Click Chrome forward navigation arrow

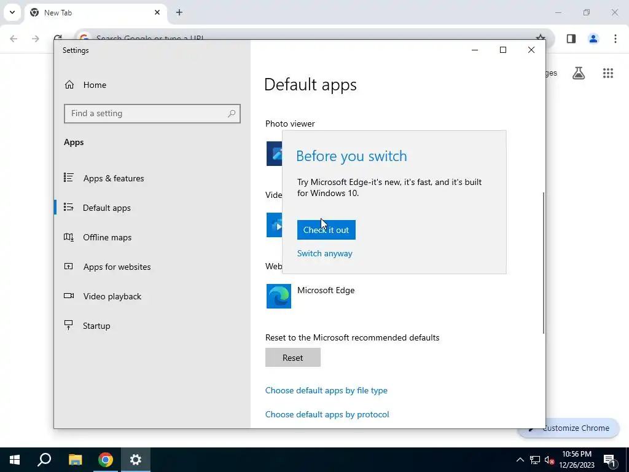click(36, 39)
